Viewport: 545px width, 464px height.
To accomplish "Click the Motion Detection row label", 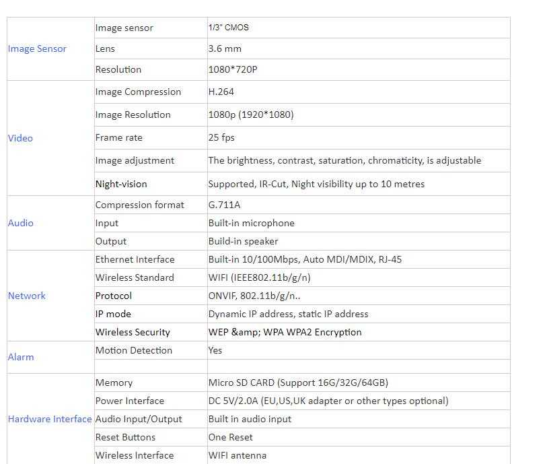I will [134, 350].
